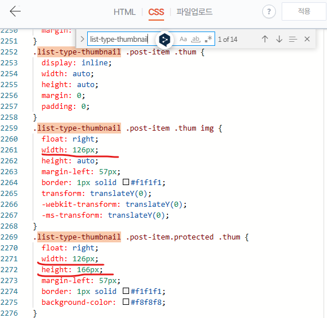Click '-webkit-transform: translateY(0);' on line 2266

point(114,205)
